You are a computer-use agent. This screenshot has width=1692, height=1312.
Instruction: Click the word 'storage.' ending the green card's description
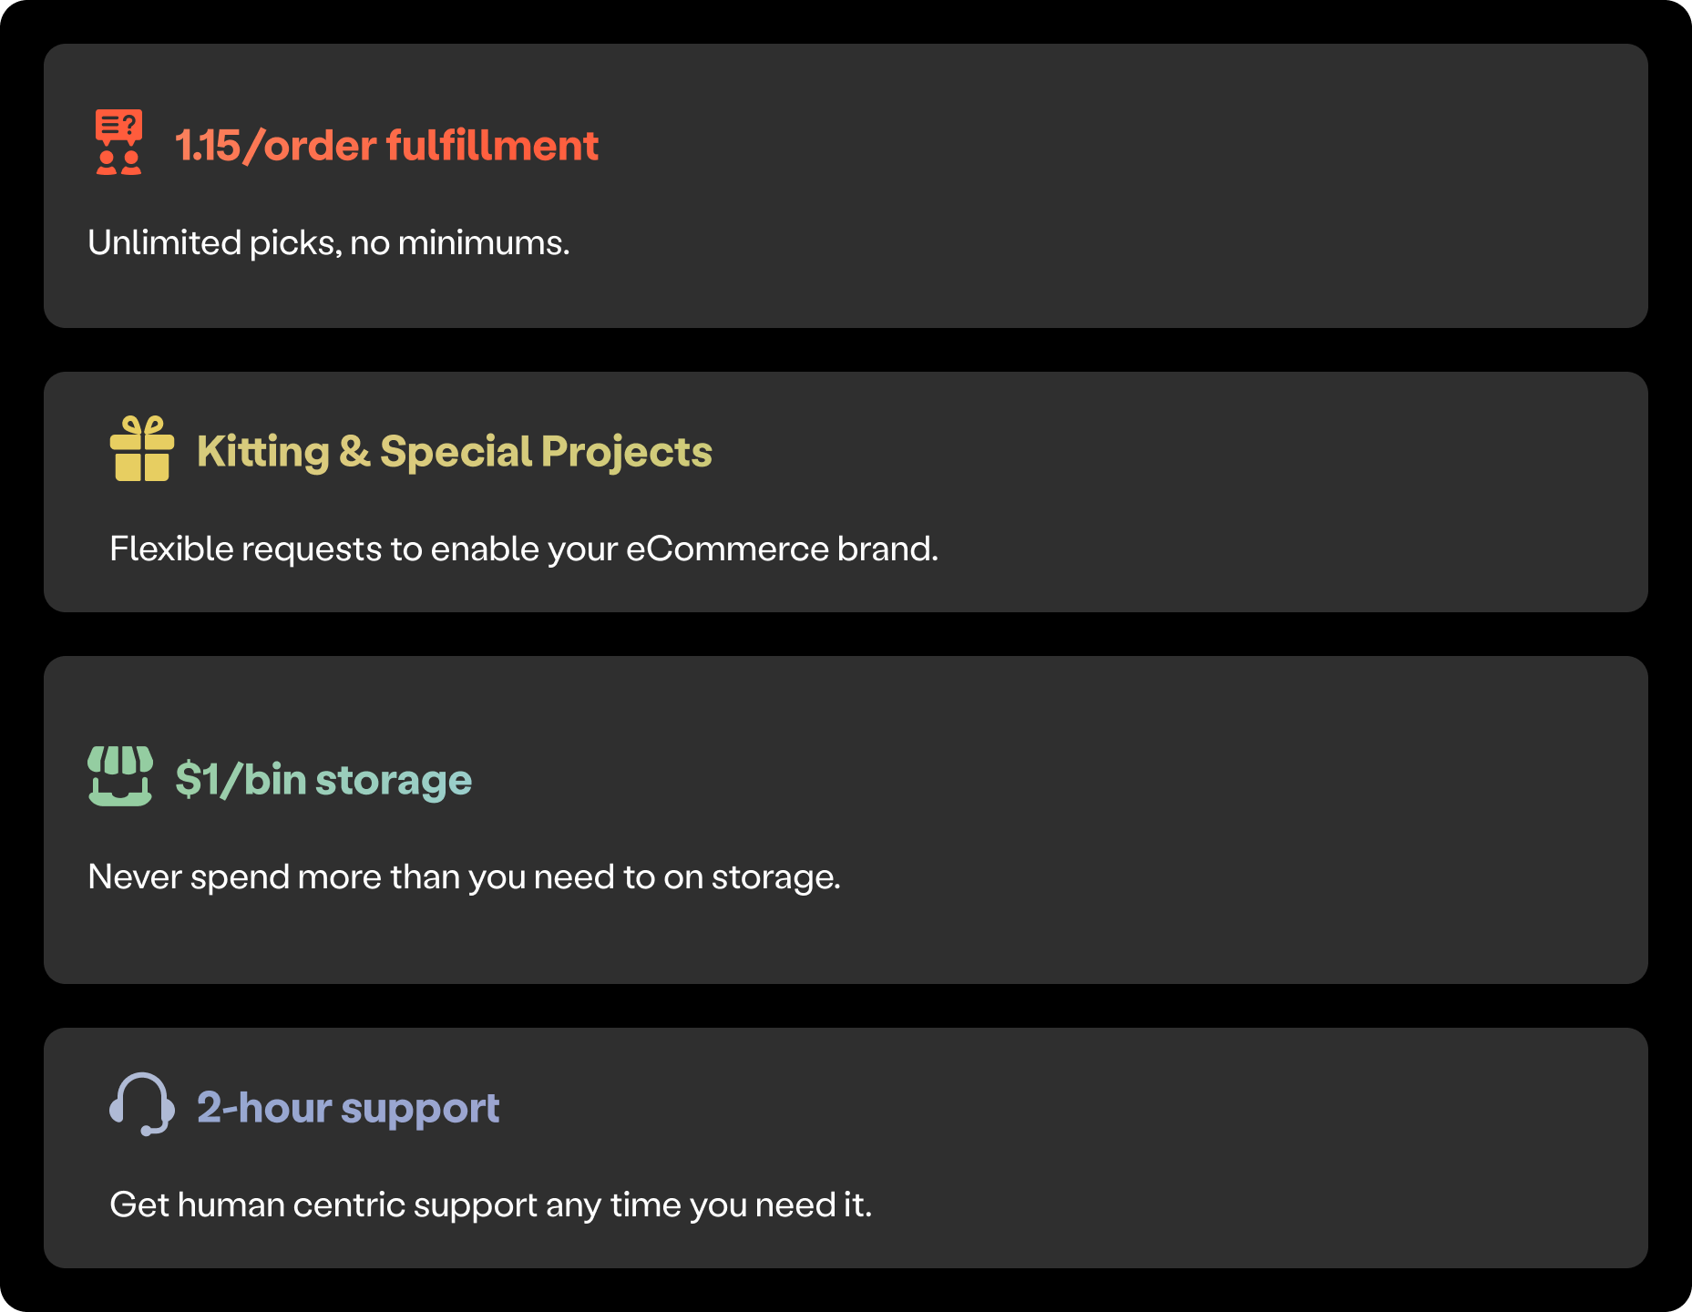tap(775, 877)
